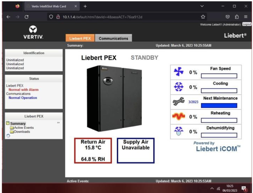This screenshot has width=253, height=193.
Task: Click the reheating wave icon
Action: point(179,116)
